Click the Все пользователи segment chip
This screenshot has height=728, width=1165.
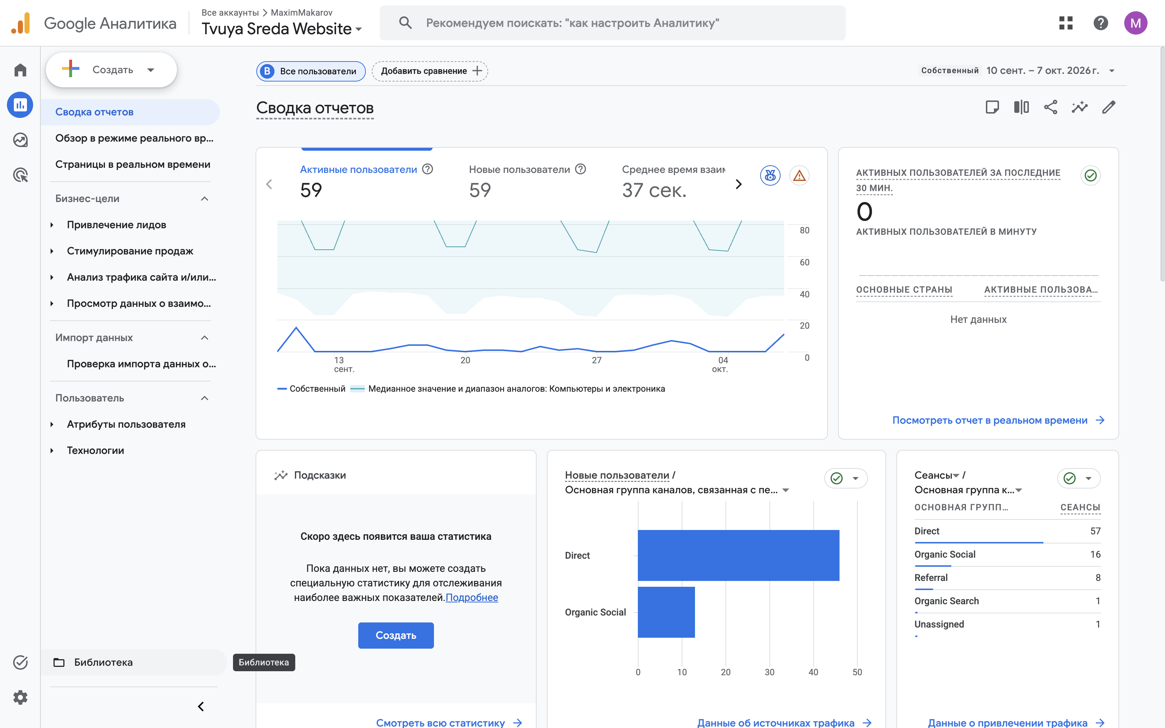pos(311,71)
